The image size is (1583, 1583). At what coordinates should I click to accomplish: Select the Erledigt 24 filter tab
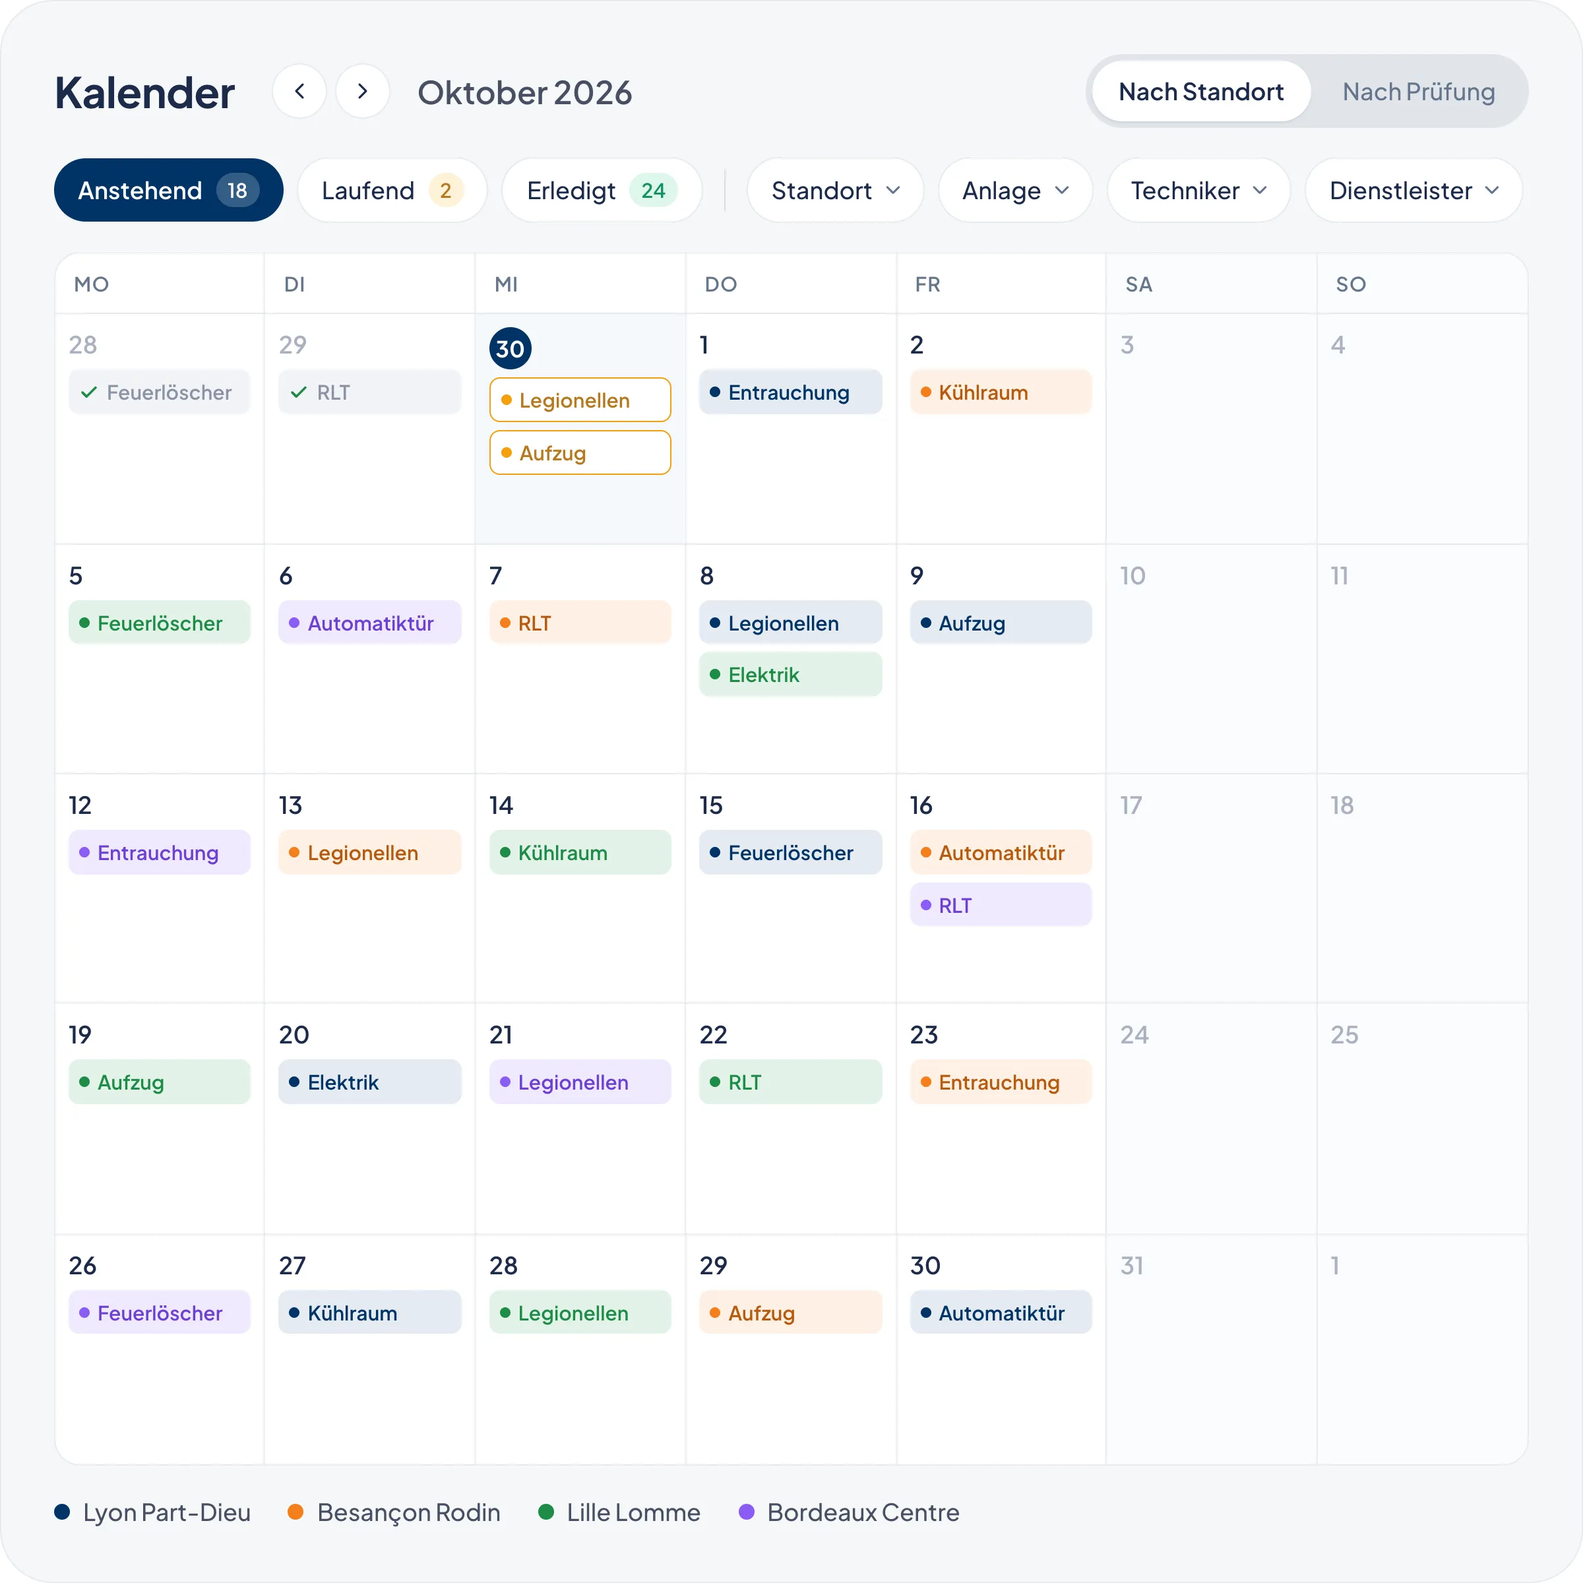[602, 190]
